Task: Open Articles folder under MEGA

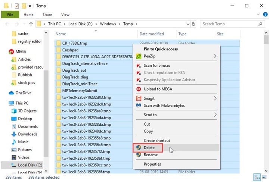Action: pyautogui.click(x=24, y=59)
